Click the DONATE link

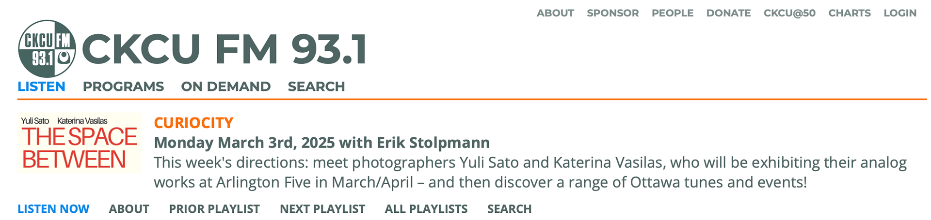click(x=728, y=13)
